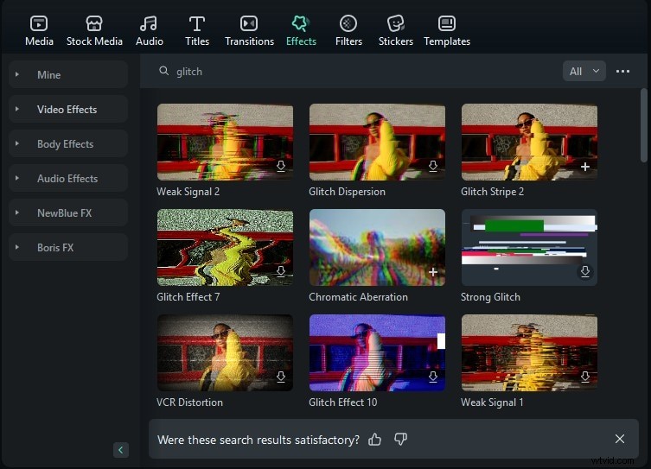Select the Boris FX category label
Screen dimensions: 651x469
tap(55, 247)
